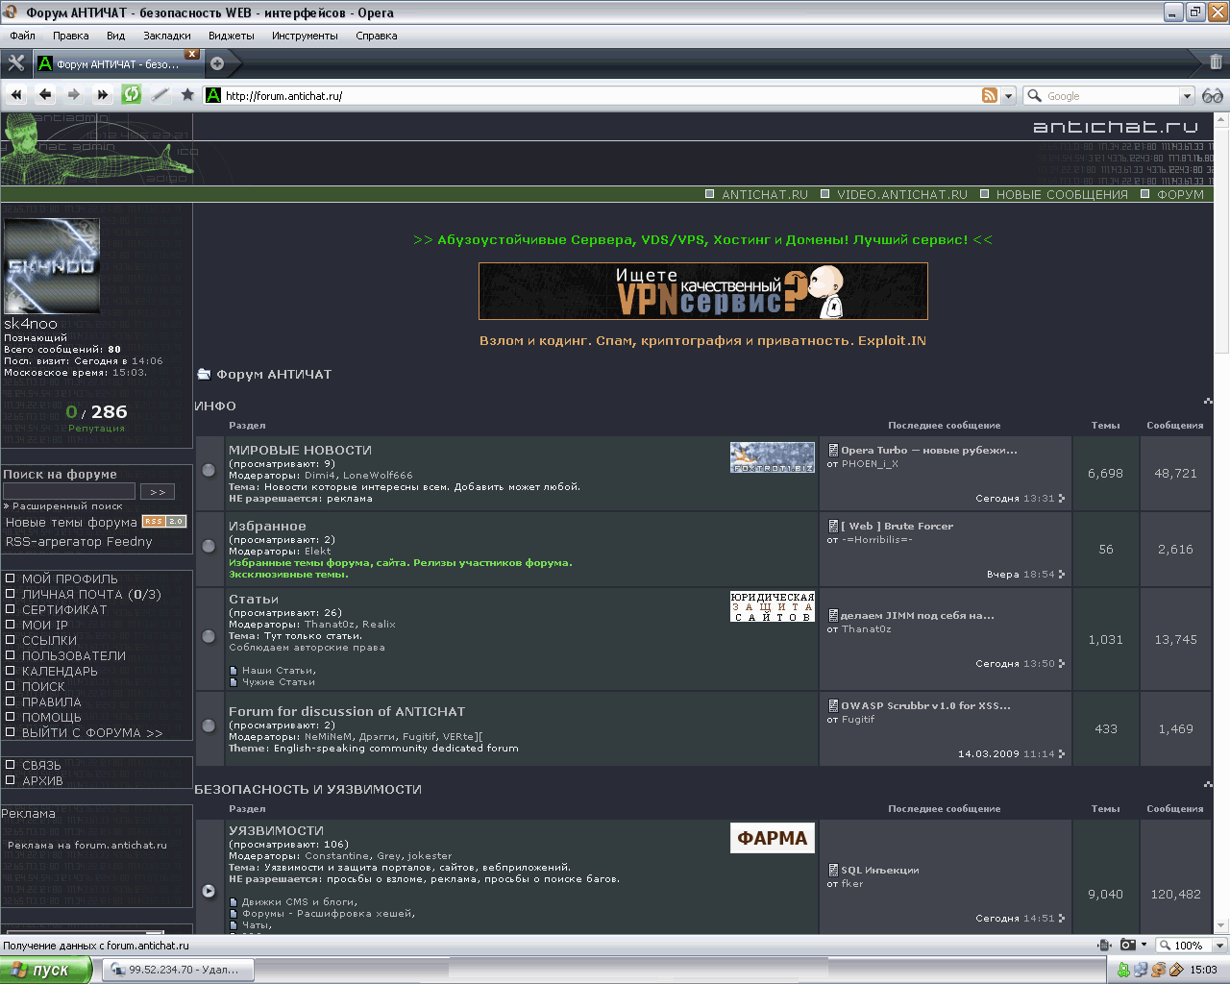
Task: Open the Закладки menu
Action: point(167,36)
